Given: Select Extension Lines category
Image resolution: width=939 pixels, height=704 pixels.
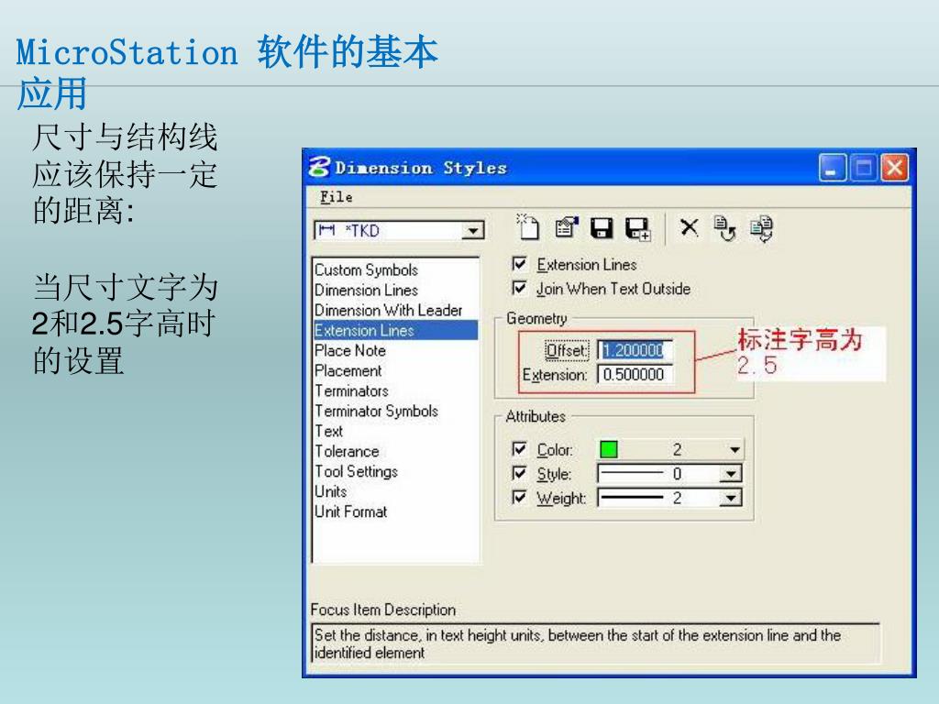Looking at the screenshot, I should (396, 330).
